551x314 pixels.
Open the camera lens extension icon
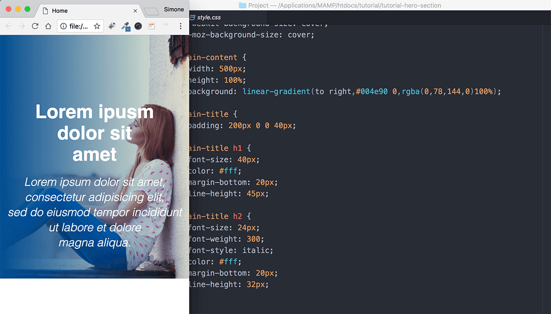[x=138, y=27]
